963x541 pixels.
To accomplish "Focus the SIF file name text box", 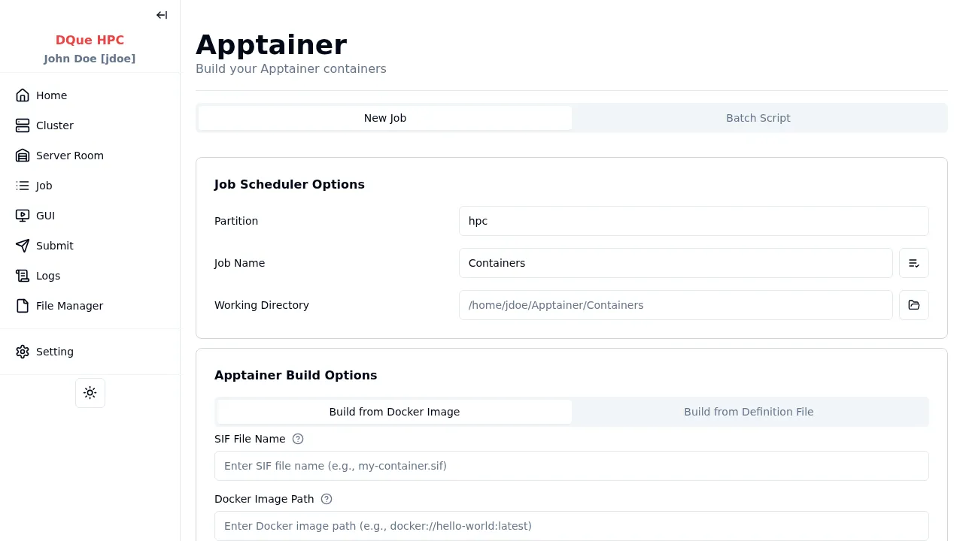I will pyautogui.click(x=571, y=466).
